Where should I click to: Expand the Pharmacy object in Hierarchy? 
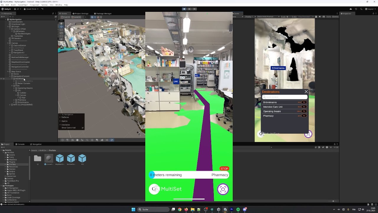(14, 100)
